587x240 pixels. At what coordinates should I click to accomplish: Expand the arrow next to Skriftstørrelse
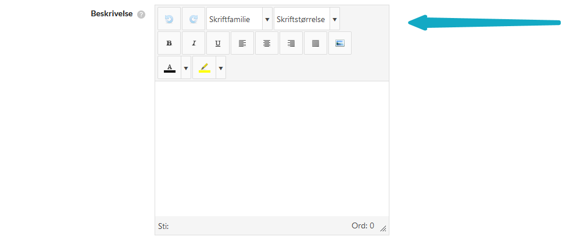(x=335, y=19)
